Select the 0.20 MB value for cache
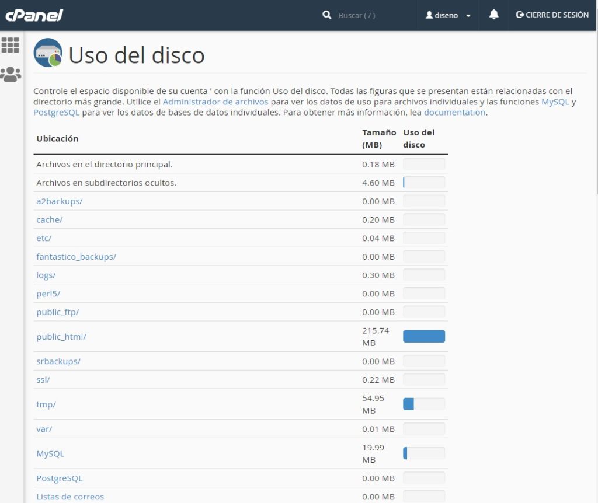The width and height of the screenshot is (598, 503). pos(378,220)
